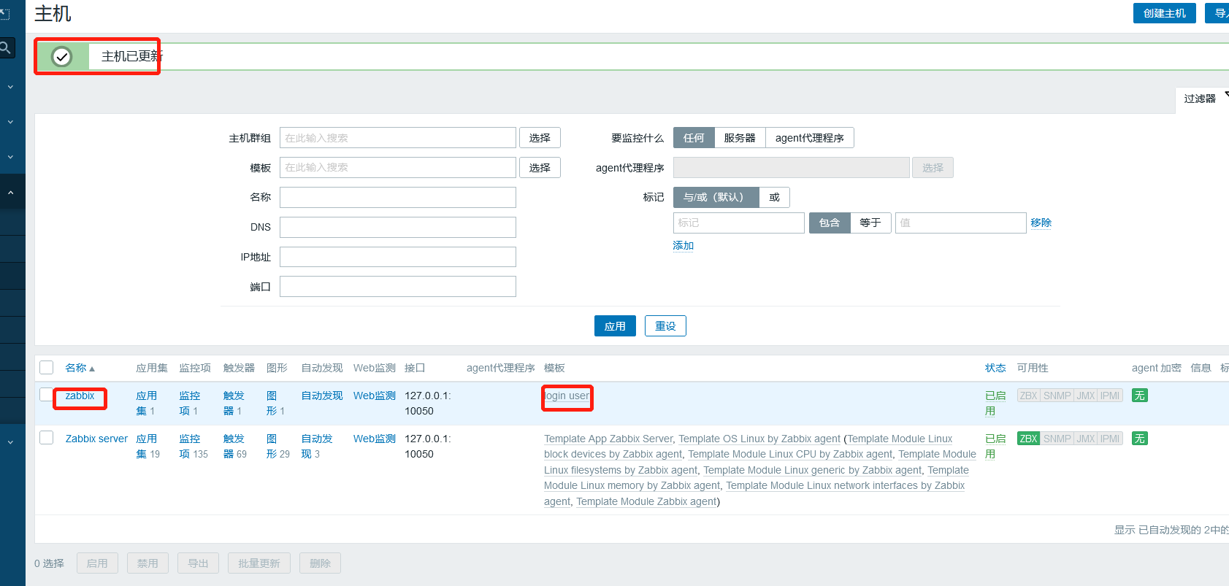
Task: Open 触发器 69 for Zabbix server
Action: [234, 446]
